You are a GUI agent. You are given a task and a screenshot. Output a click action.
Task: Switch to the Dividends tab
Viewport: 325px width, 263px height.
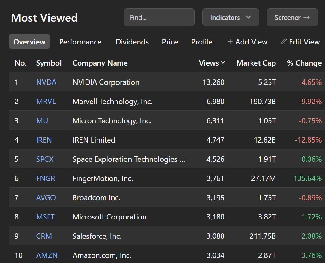(132, 42)
